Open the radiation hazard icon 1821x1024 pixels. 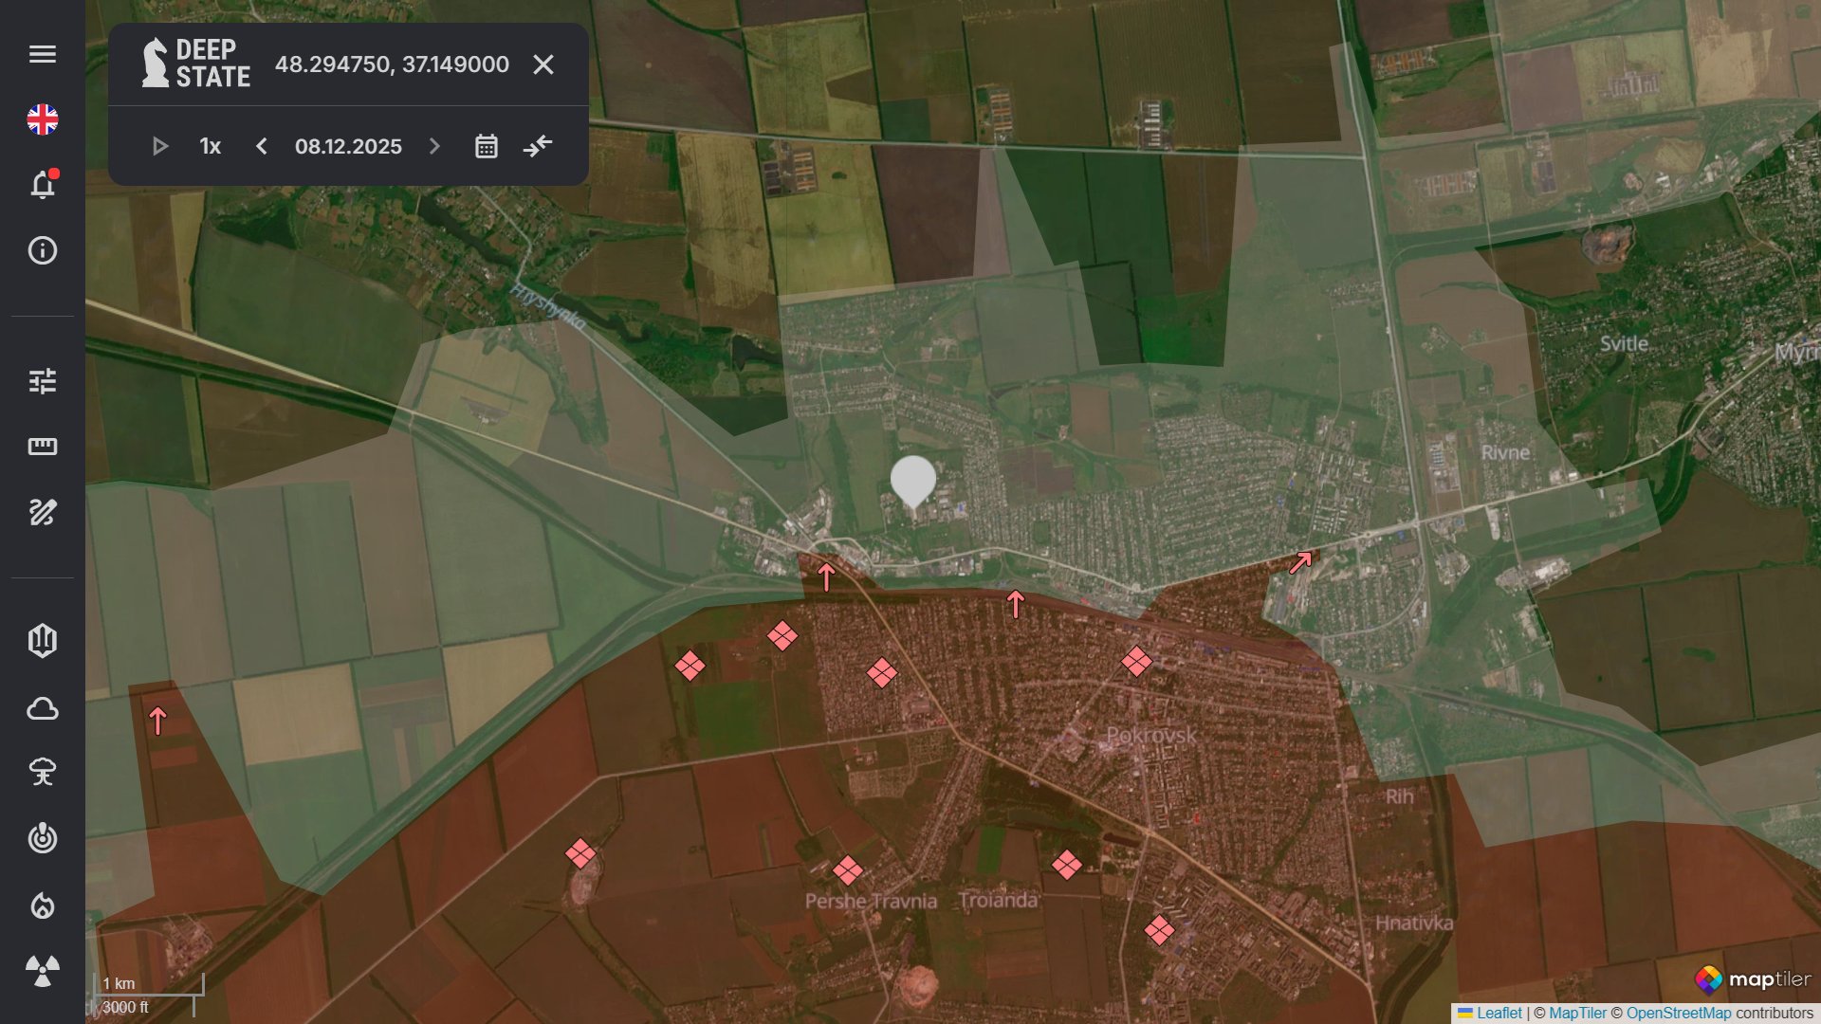click(x=43, y=970)
